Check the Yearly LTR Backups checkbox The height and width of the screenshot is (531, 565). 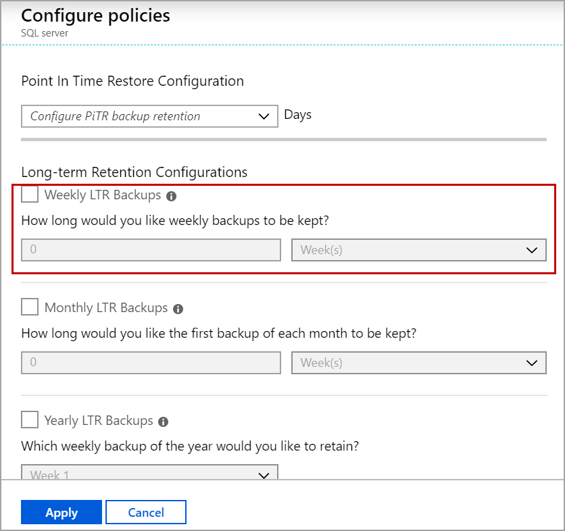[x=30, y=420]
